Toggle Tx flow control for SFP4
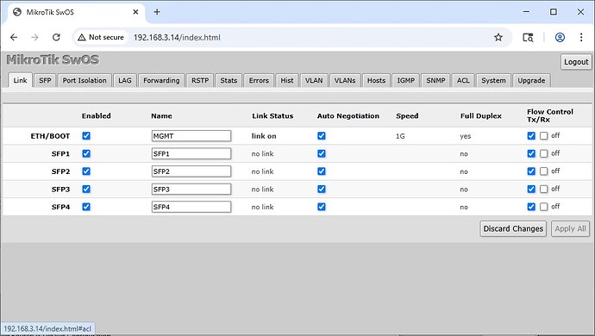The width and height of the screenshot is (595, 336). pos(531,207)
